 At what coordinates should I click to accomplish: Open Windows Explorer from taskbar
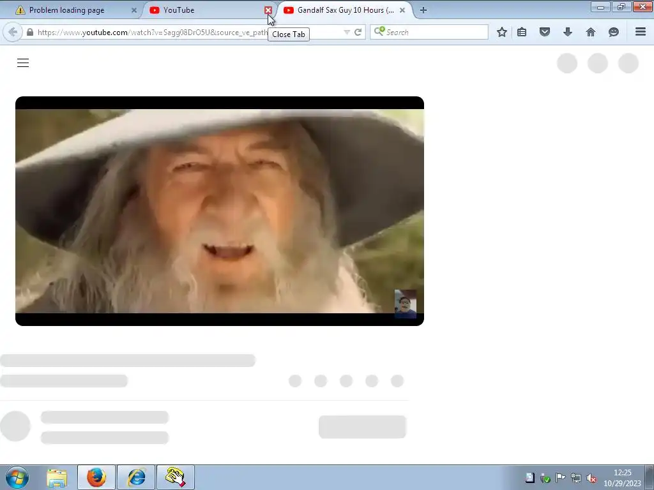(x=57, y=477)
